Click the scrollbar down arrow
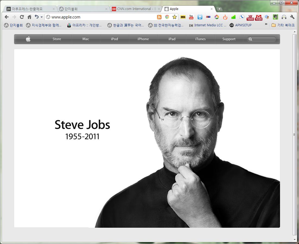The width and height of the screenshot is (299, 244). 294,240
